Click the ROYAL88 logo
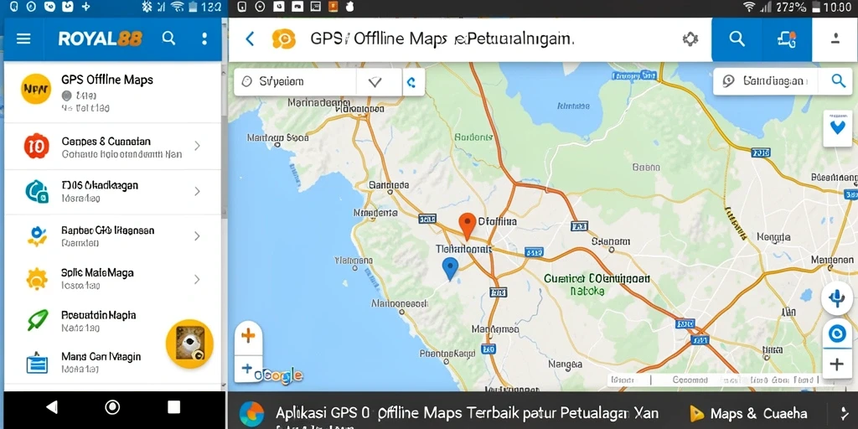This screenshot has height=429, width=858. coord(101,39)
